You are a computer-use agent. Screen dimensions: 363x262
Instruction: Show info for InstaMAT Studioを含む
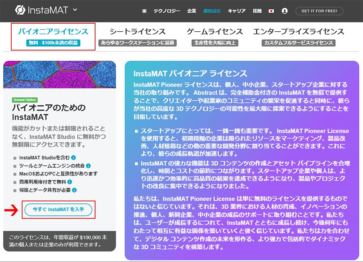(x=73, y=158)
